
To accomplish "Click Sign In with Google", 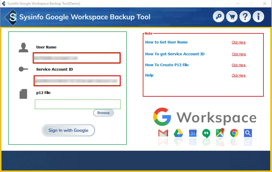I will [x=68, y=130].
